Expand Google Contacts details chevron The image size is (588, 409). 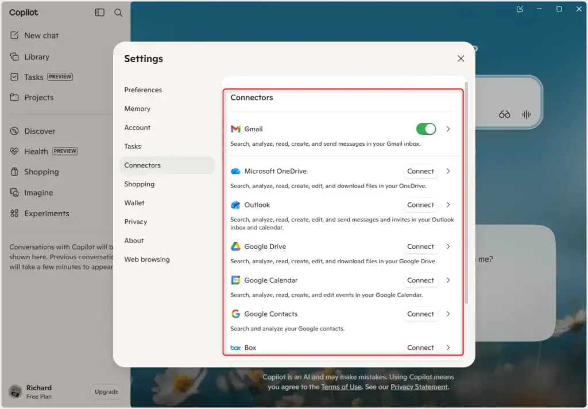pyautogui.click(x=448, y=314)
